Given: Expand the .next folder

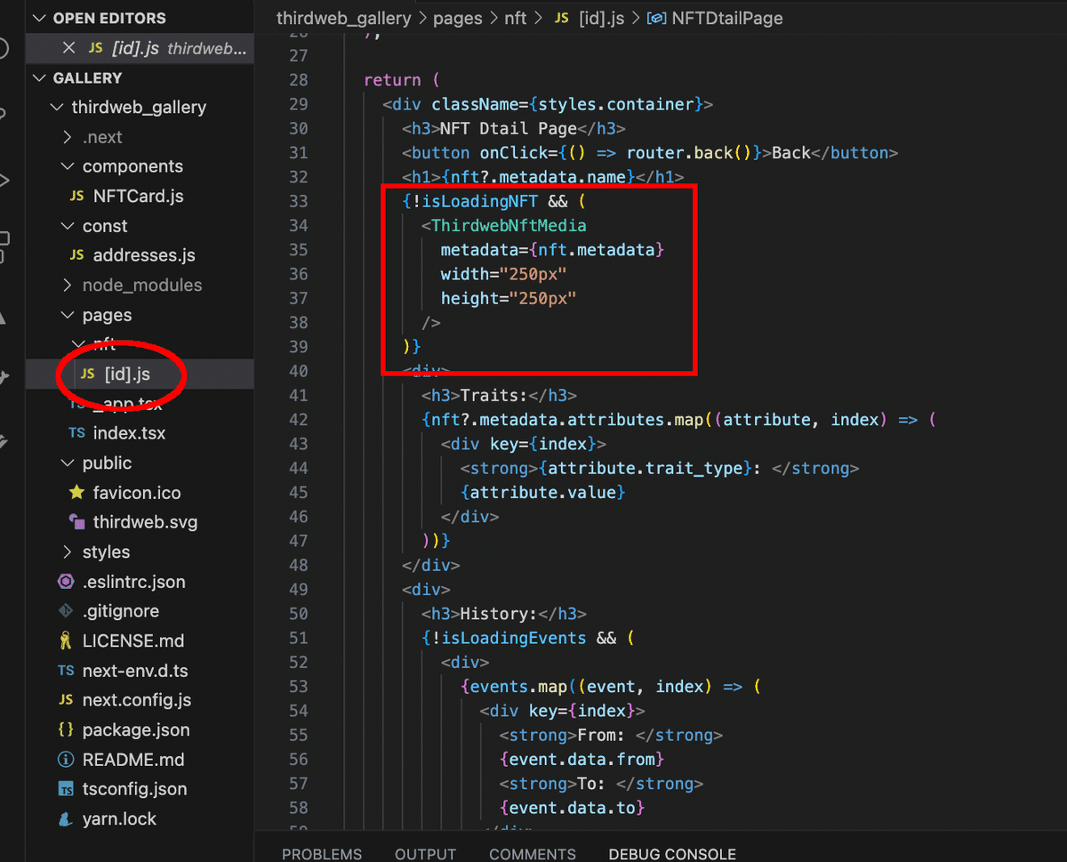Looking at the screenshot, I should point(68,137).
